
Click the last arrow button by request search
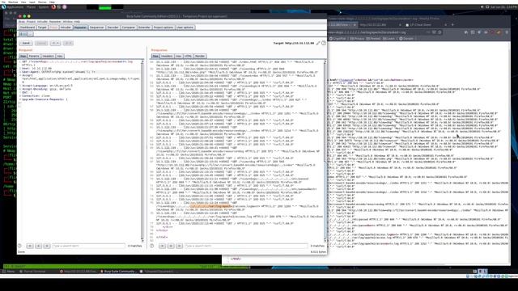[47, 246]
